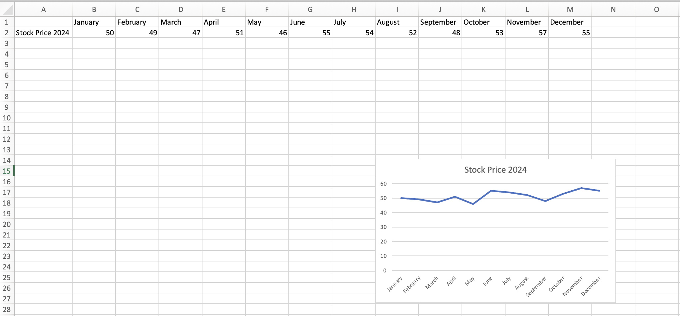Viewport: 680px width, 316px height.
Task: Click the Select All corner button
Action: [7, 9]
